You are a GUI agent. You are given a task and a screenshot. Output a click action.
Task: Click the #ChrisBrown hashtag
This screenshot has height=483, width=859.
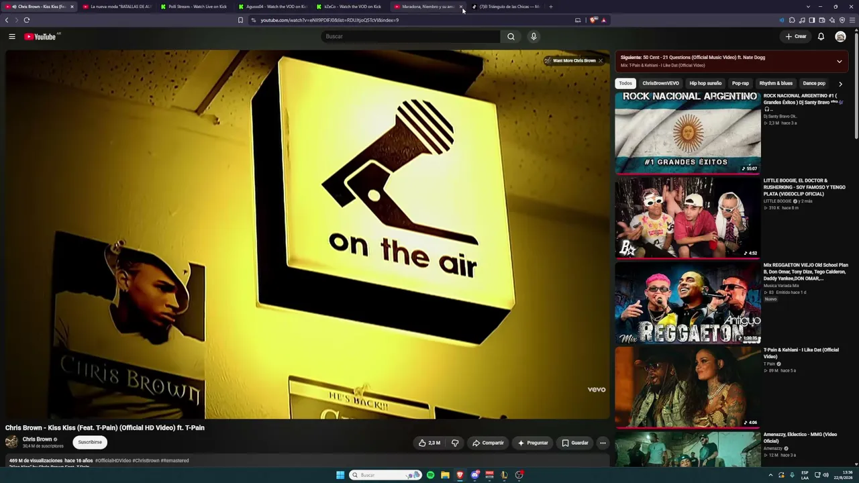(x=146, y=461)
